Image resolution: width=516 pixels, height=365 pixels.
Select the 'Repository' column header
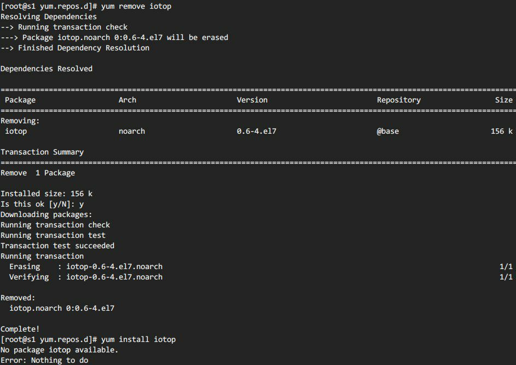399,100
